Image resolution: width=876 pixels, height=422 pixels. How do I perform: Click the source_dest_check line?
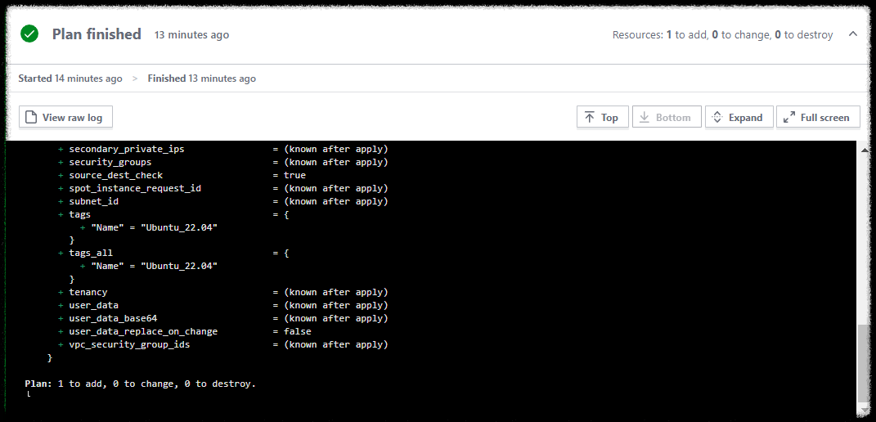click(x=182, y=175)
